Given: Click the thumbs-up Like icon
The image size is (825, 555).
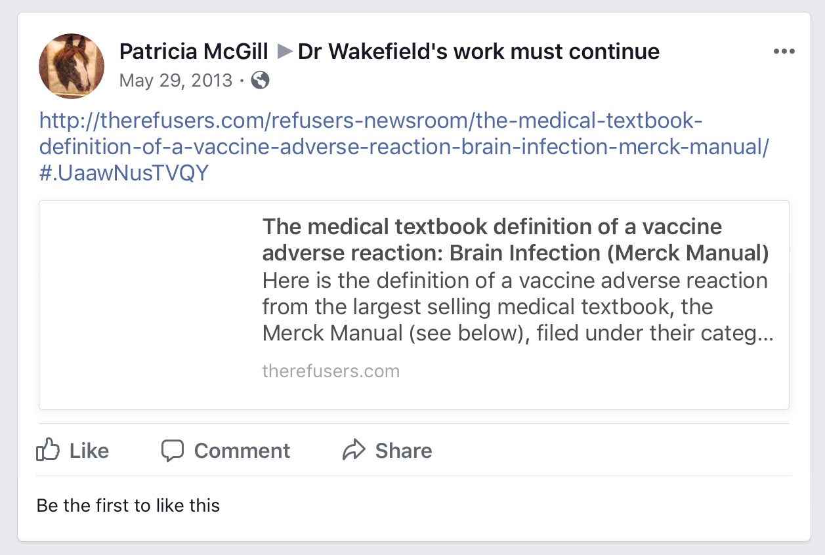Looking at the screenshot, I should [x=48, y=451].
